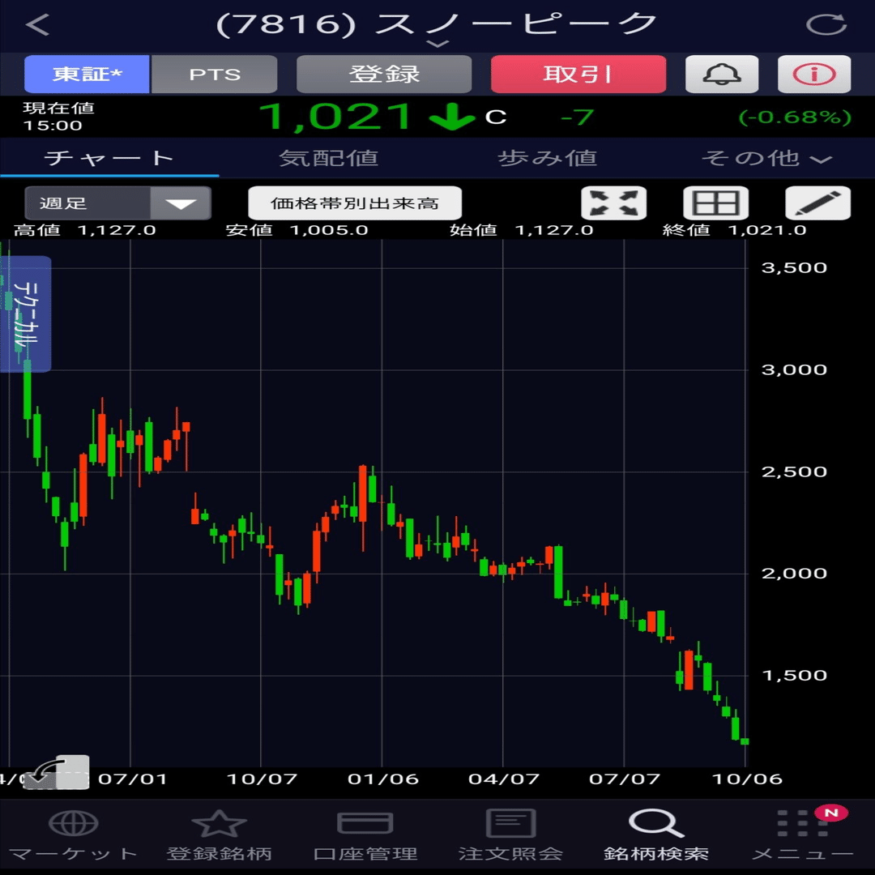
Task: Tap the 2,000 price axis label
Action: pyautogui.click(x=794, y=574)
